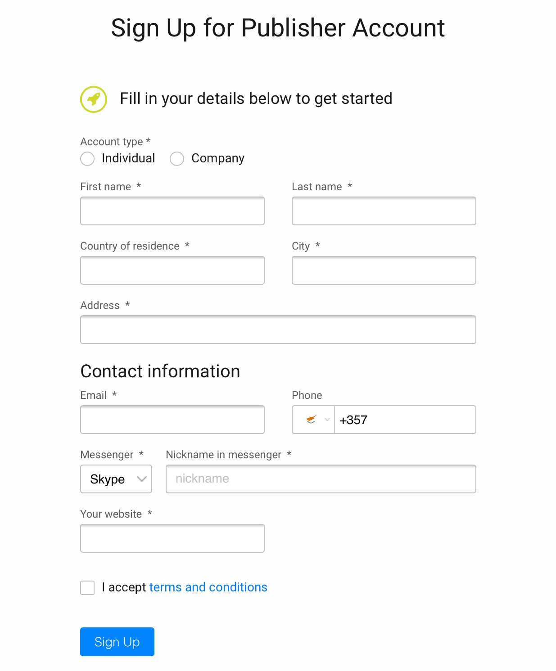556x671 pixels.
Task: Focus the phone number field with +357
Action: pos(405,420)
